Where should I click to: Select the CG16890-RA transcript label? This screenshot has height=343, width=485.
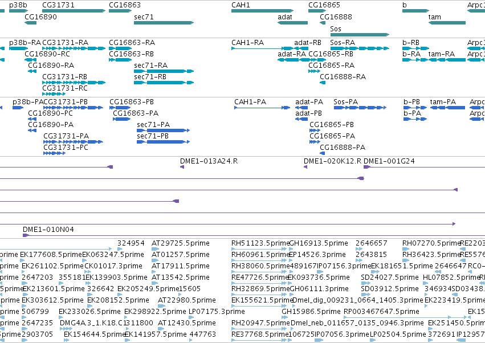pyautogui.click(x=51, y=66)
